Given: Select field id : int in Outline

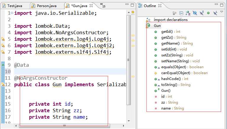Looking at the screenshot, I should point(167,97).
